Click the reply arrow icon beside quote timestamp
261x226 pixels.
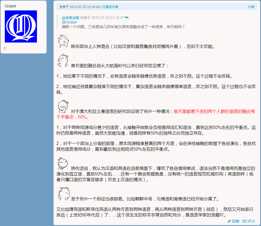pos(127,18)
